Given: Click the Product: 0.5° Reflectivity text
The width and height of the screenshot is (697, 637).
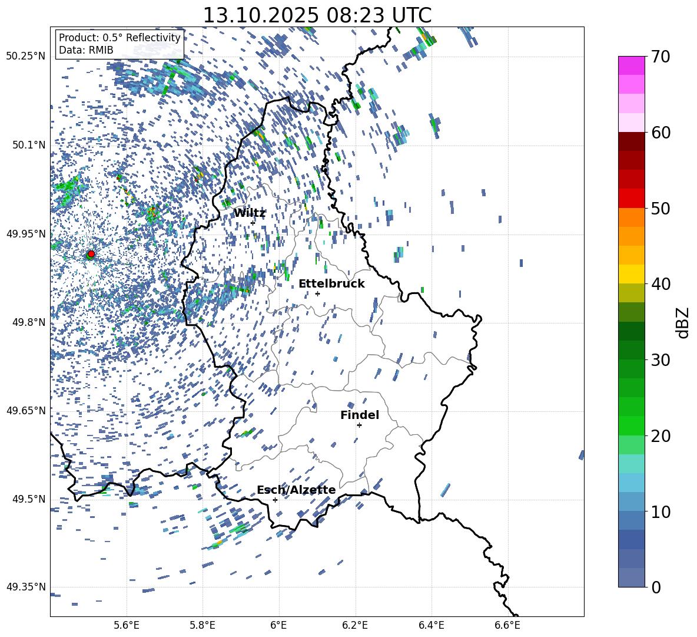Looking at the screenshot, I should coord(120,38).
